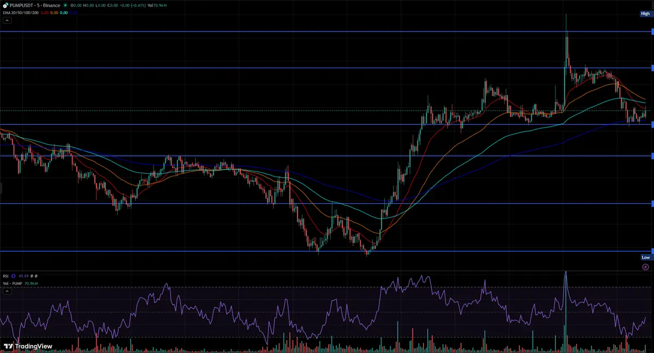Collapse the RSI pane indicator legend
654x353 pixels.
tap(7, 291)
